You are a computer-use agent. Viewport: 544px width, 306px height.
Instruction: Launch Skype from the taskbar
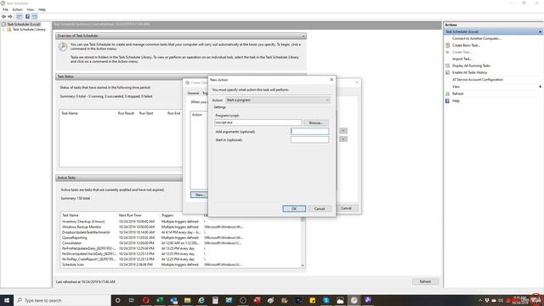click(x=326, y=300)
